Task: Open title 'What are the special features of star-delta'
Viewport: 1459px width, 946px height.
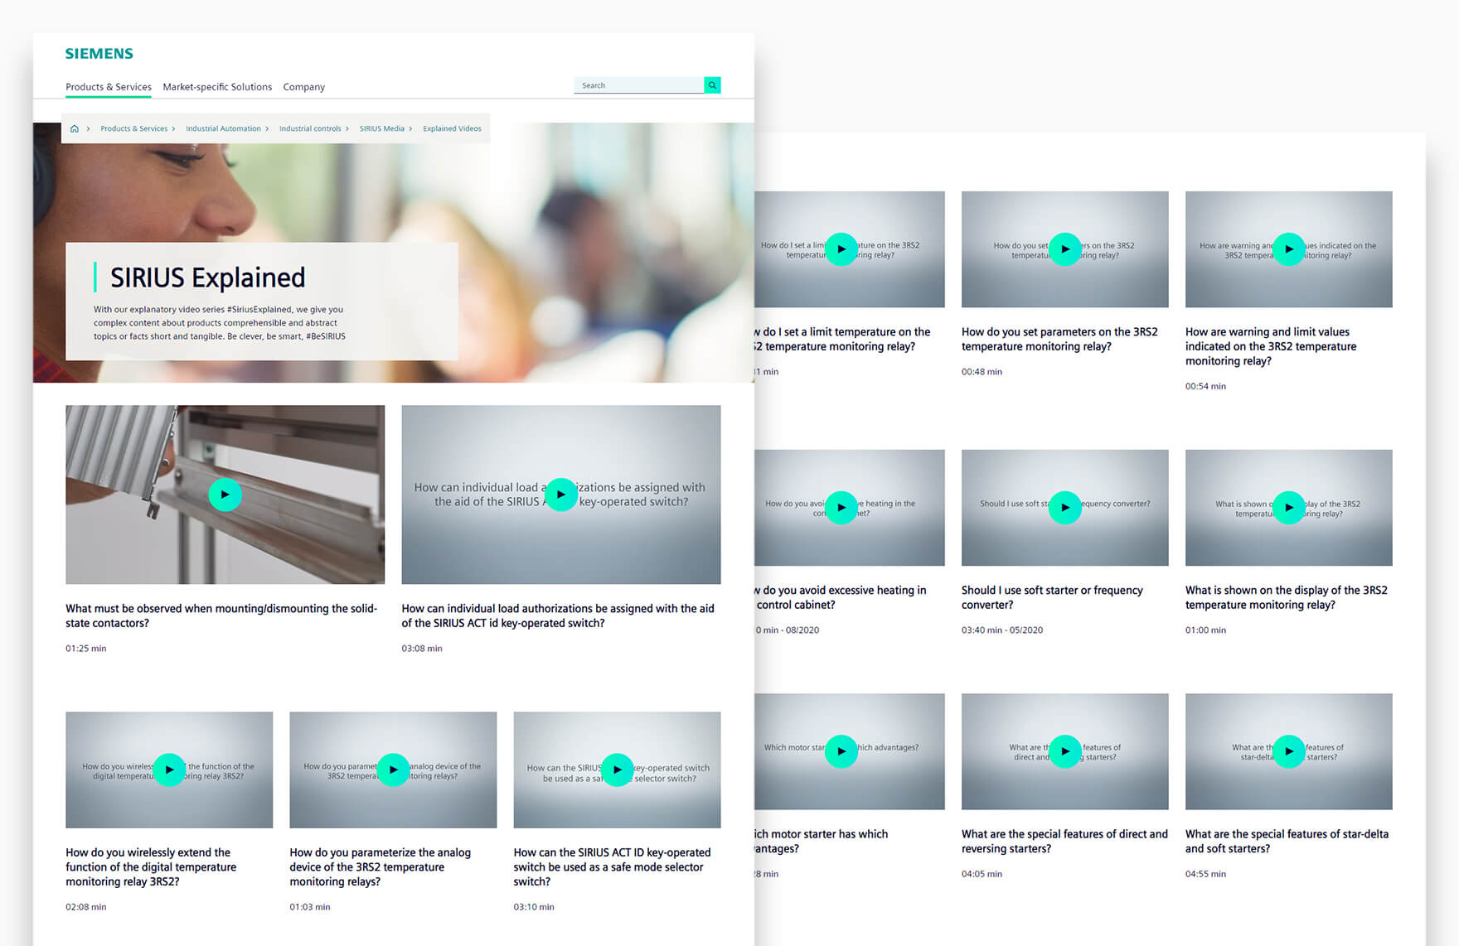Action: click(x=1287, y=841)
